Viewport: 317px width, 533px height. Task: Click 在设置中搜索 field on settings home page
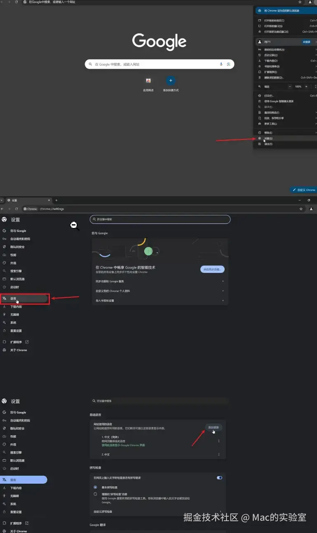click(160, 219)
